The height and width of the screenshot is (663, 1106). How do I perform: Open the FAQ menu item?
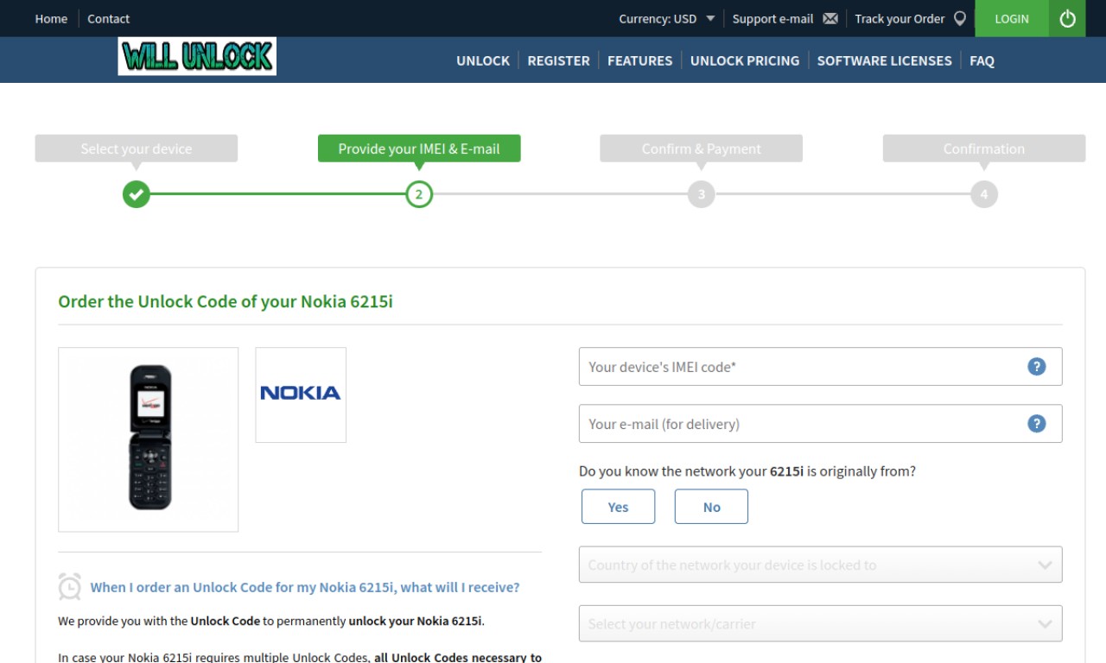coord(982,60)
